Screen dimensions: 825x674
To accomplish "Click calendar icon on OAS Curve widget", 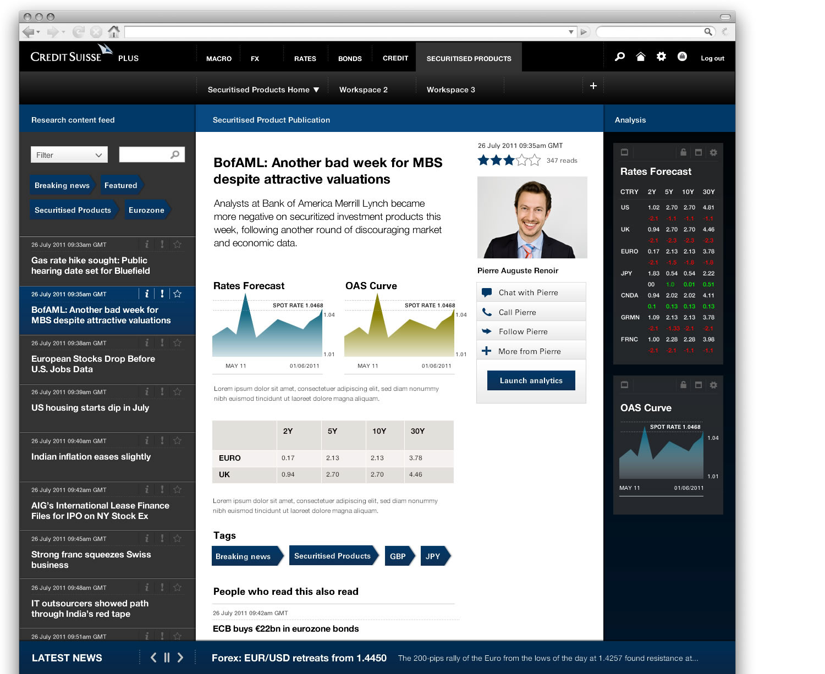I will (624, 385).
